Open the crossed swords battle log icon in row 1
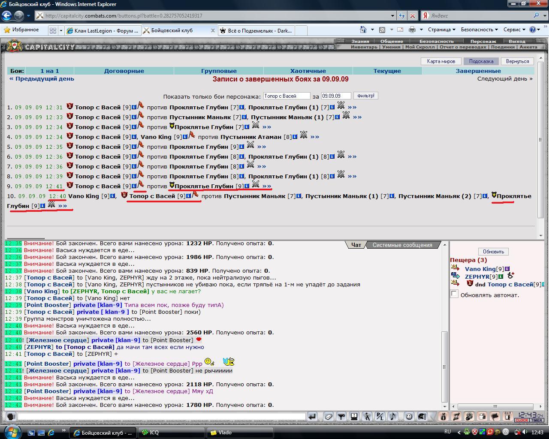This screenshot has height=439, width=549. 341,105
